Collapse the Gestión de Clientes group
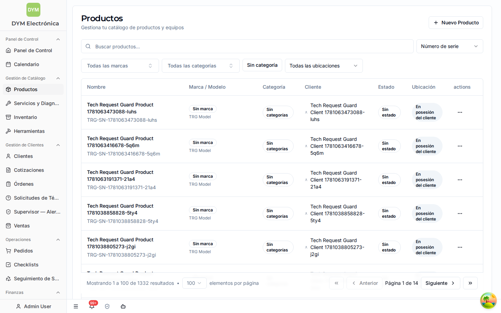The image size is (501, 313). (58, 145)
